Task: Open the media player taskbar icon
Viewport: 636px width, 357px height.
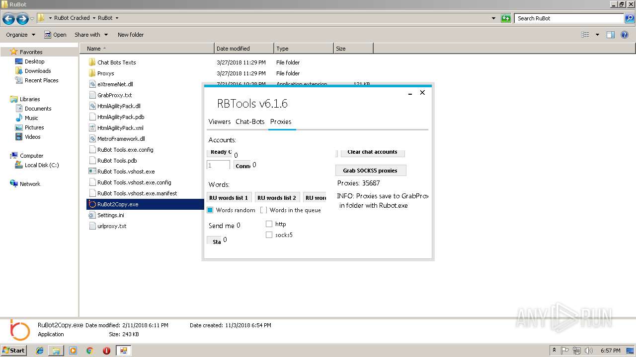Action: [x=73, y=351]
